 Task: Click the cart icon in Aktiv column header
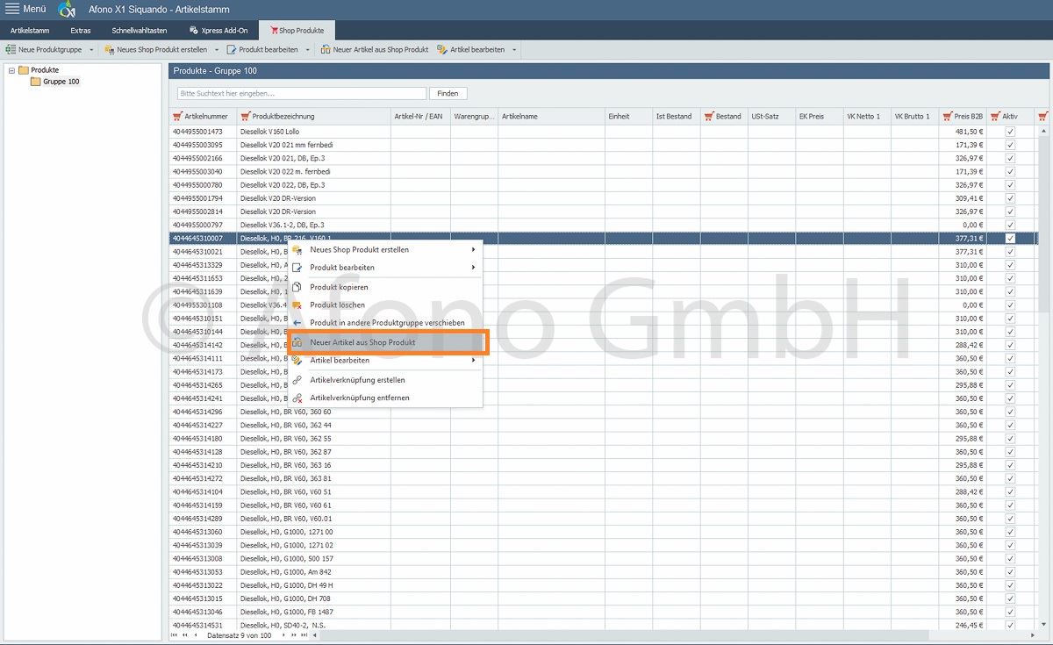click(995, 116)
